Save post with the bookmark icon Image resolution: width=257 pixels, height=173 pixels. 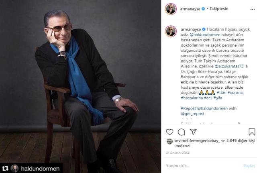click(x=252, y=132)
